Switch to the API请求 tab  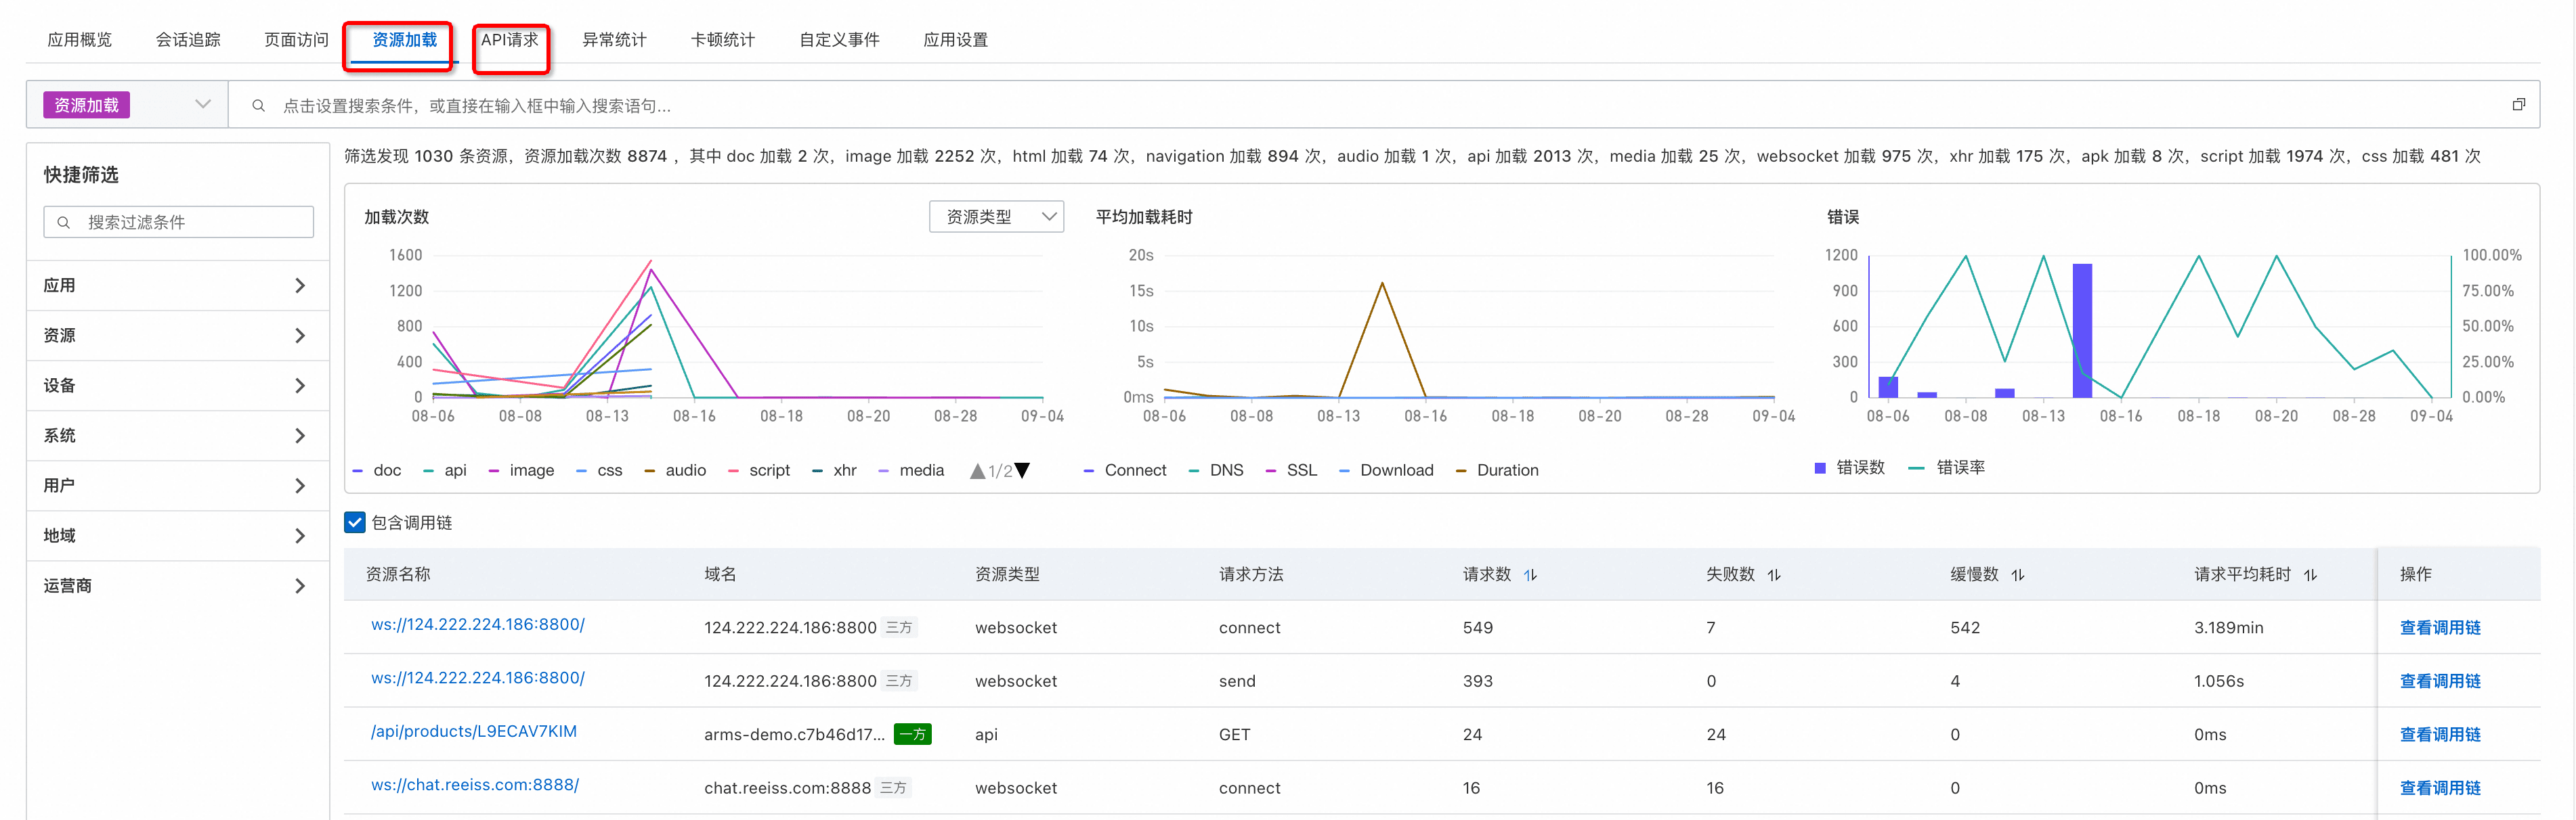(510, 40)
